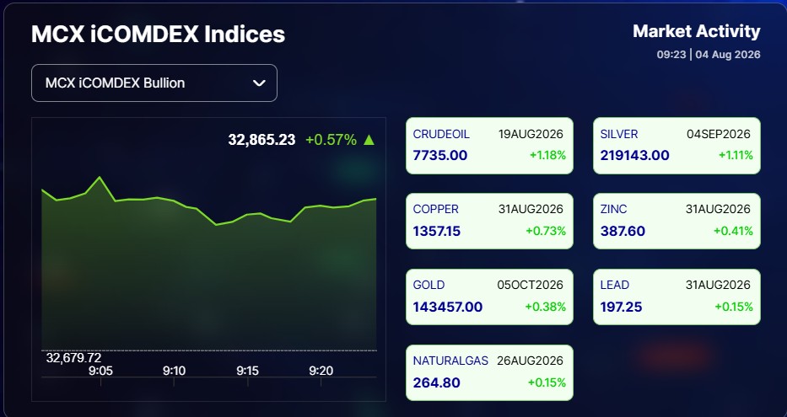
Task: Click the index value 32,865.23
Action: point(261,139)
